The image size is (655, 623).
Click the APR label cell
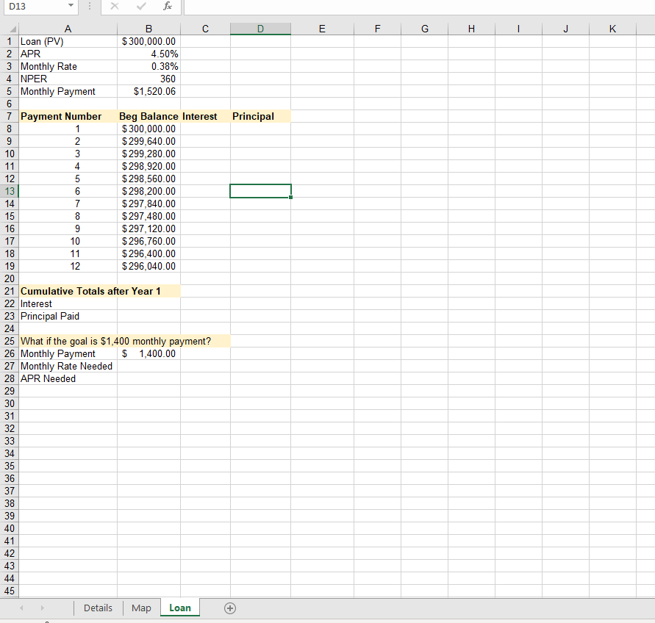pyautogui.click(x=68, y=54)
